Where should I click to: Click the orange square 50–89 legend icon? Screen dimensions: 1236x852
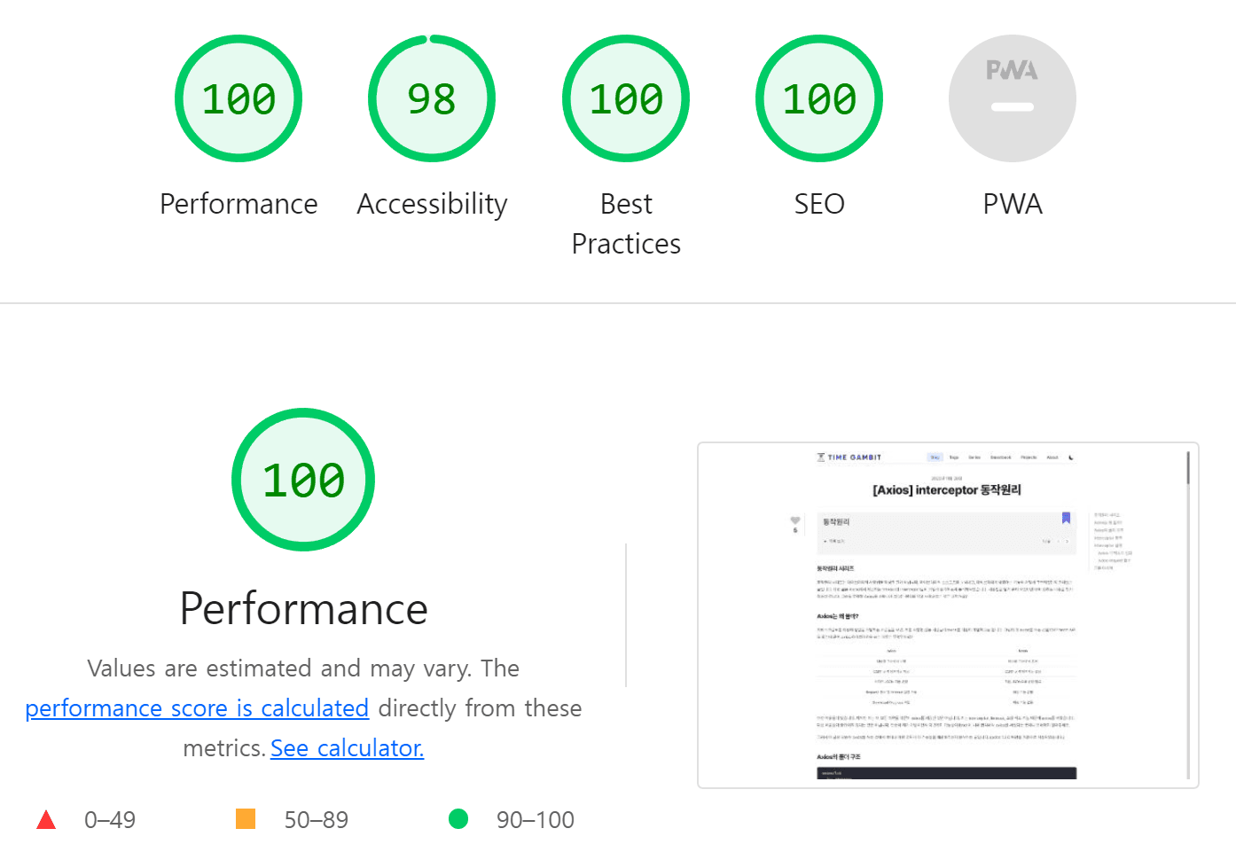[x=246, y=819]
